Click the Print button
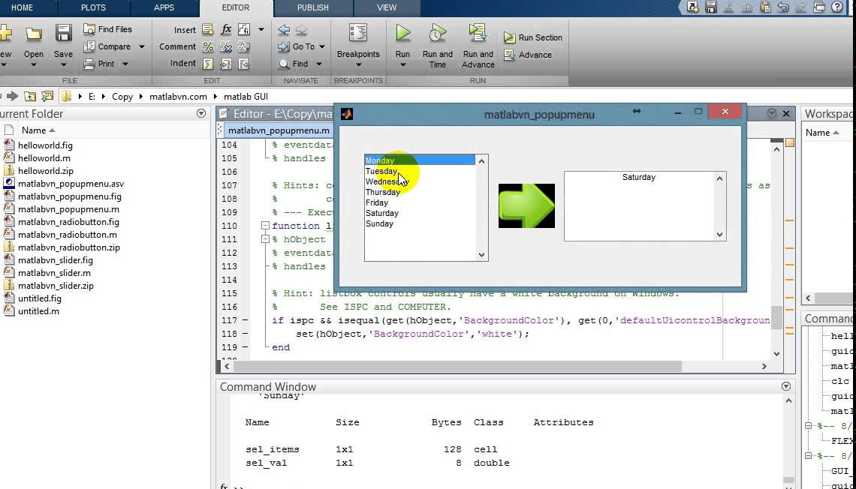This screenshot has width=856, height=489. pos(99,64)
